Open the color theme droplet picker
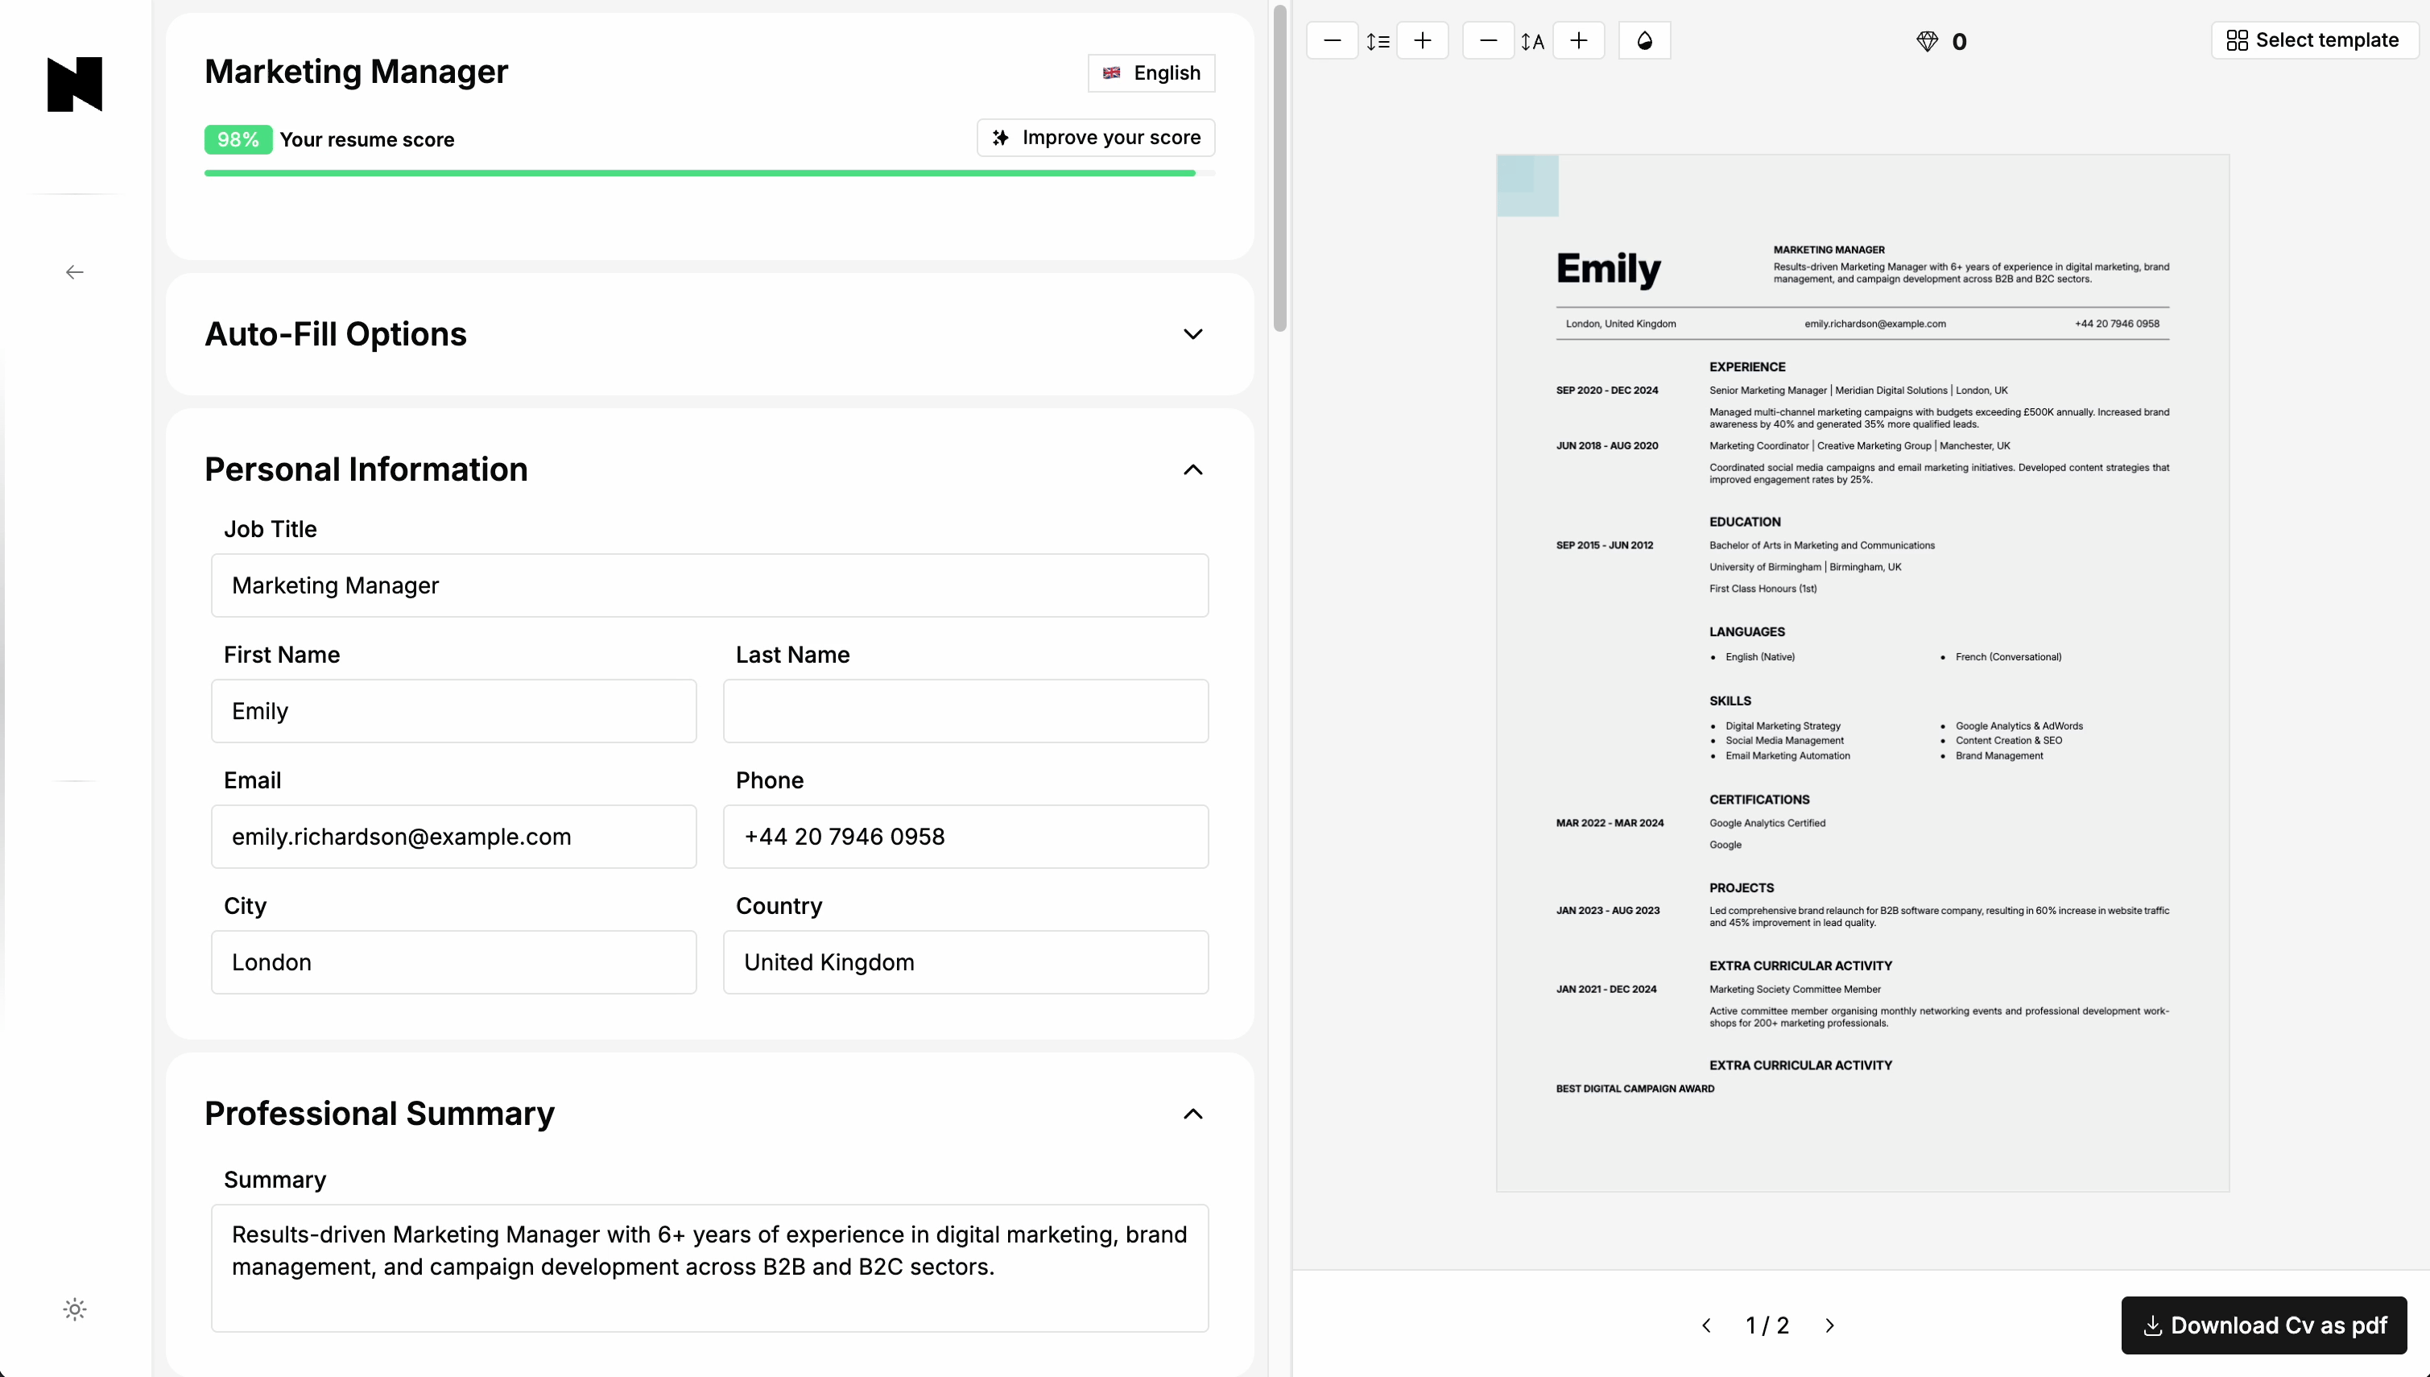 coord(1645,41)
